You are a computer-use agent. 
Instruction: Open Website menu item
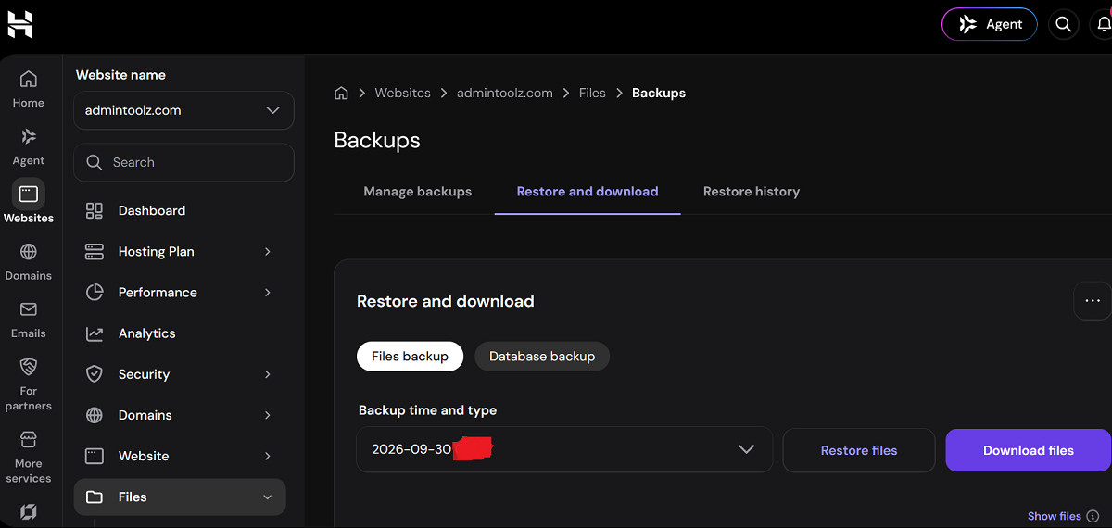180,456
